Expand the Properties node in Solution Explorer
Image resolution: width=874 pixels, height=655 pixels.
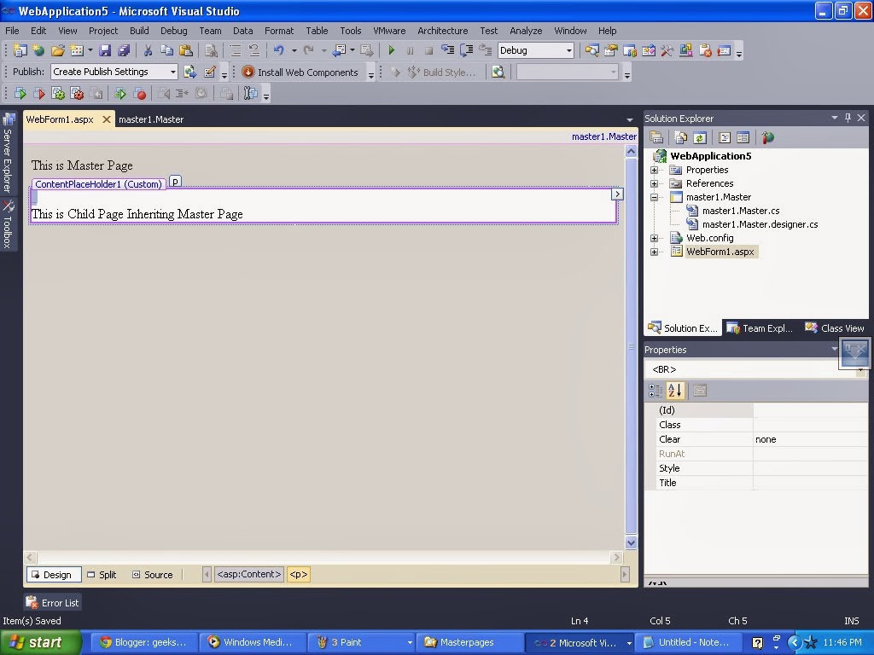point(655,170)
